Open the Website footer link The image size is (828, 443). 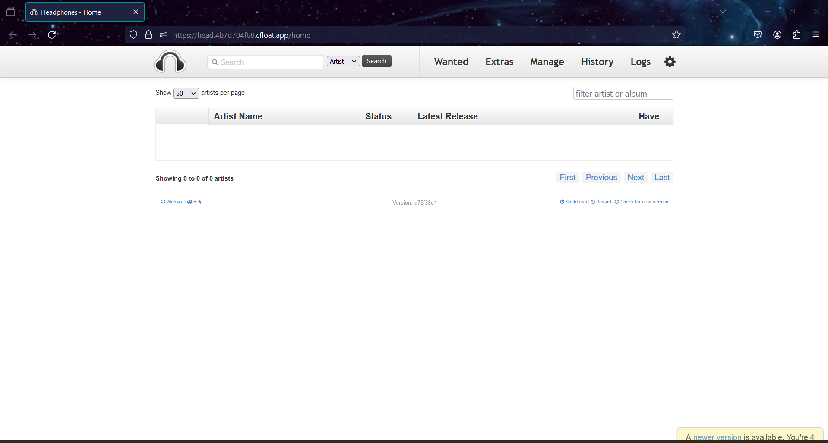[172, 202]
